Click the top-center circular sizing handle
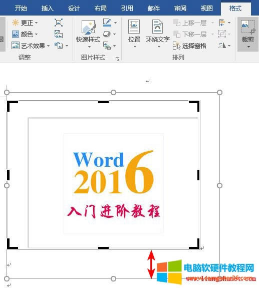Screen dimensions: 259x288 click(x=114, y=92)
